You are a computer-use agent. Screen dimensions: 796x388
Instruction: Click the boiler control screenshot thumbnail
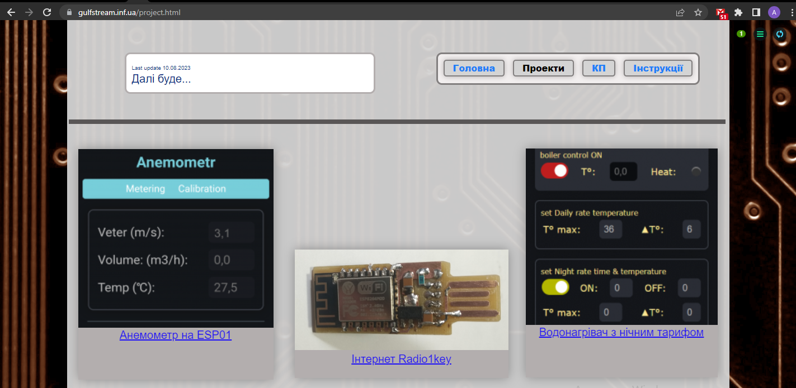621,237
